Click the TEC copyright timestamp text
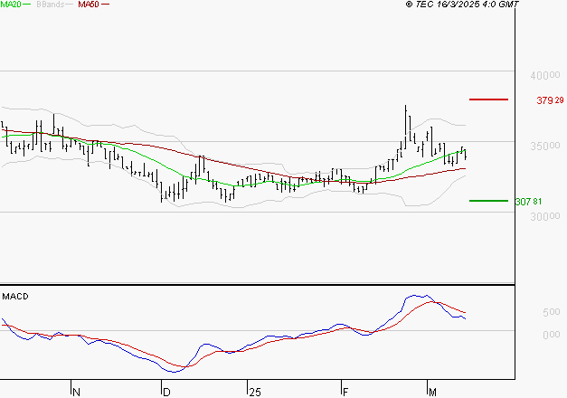The width and height of the screenshot is (567, 398). click(x=463, y=5)
